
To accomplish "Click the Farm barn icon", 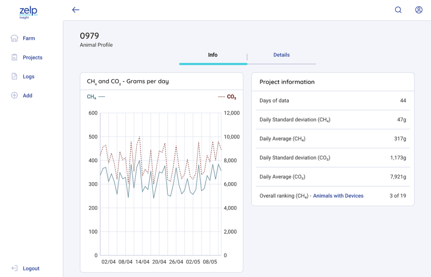I will [x=14, y=38].
